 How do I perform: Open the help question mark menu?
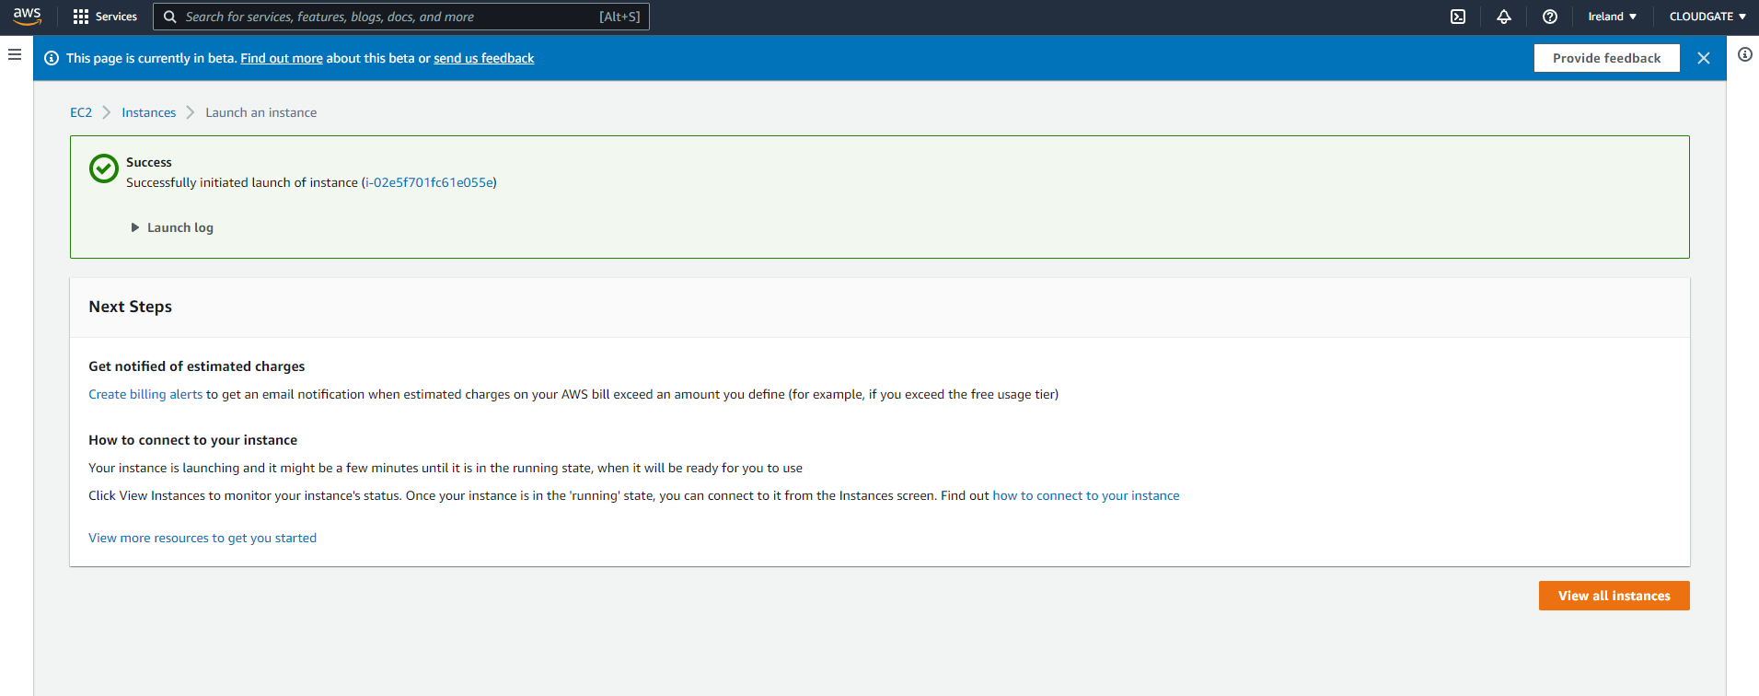(x=1550, y=17)
